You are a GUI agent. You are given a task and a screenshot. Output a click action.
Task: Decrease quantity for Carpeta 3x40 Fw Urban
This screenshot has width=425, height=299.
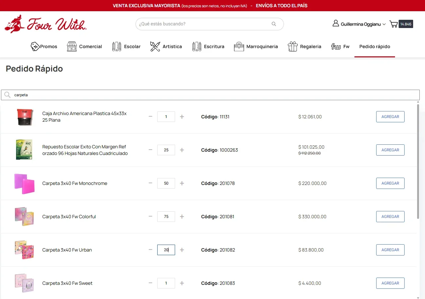point(150,250)
